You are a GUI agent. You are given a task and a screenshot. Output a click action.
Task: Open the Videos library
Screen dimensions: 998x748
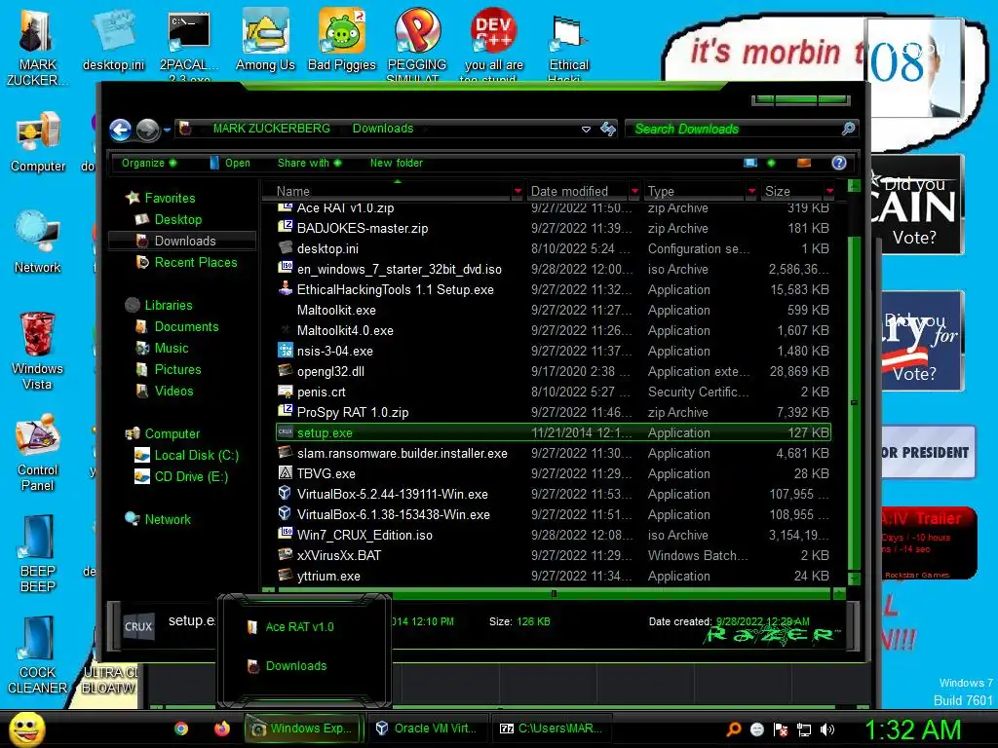tap(173, 391)
